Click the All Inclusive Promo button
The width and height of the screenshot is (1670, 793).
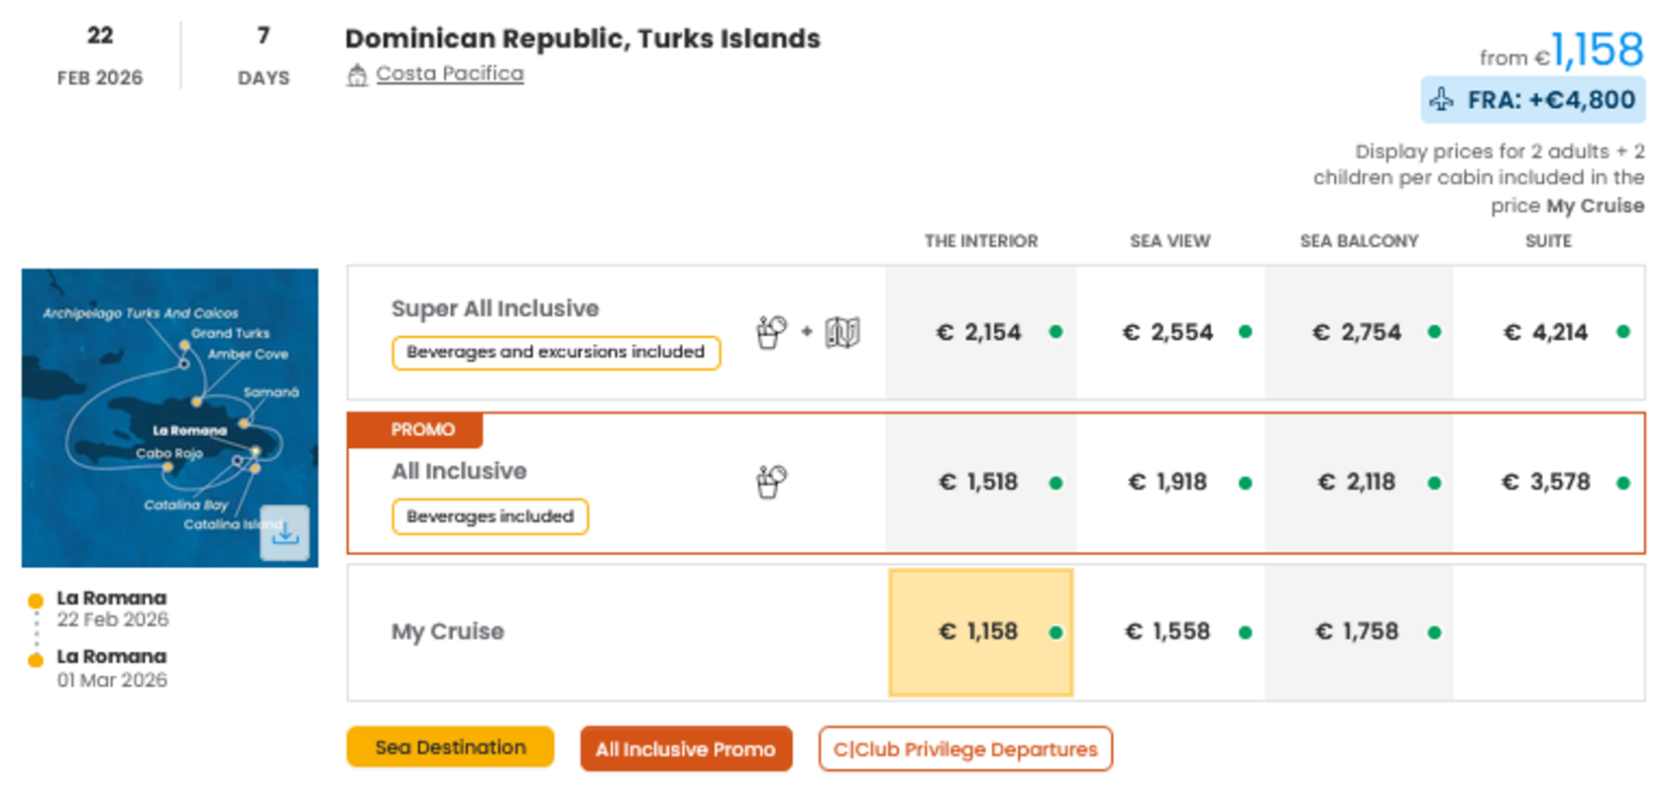(x=686, y=749)
